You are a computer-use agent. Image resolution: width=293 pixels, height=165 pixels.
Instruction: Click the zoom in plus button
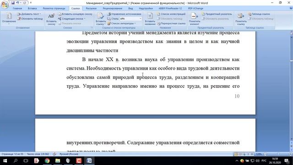coord(291,154)
